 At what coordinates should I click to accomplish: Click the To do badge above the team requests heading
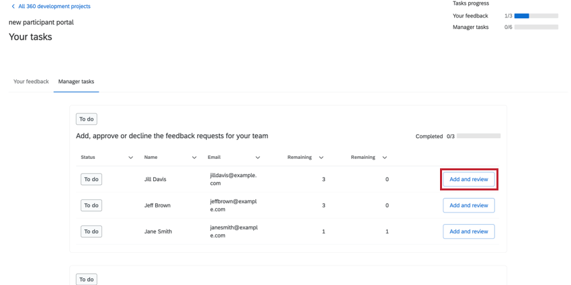pyautogui.click(x=87, y=119)
